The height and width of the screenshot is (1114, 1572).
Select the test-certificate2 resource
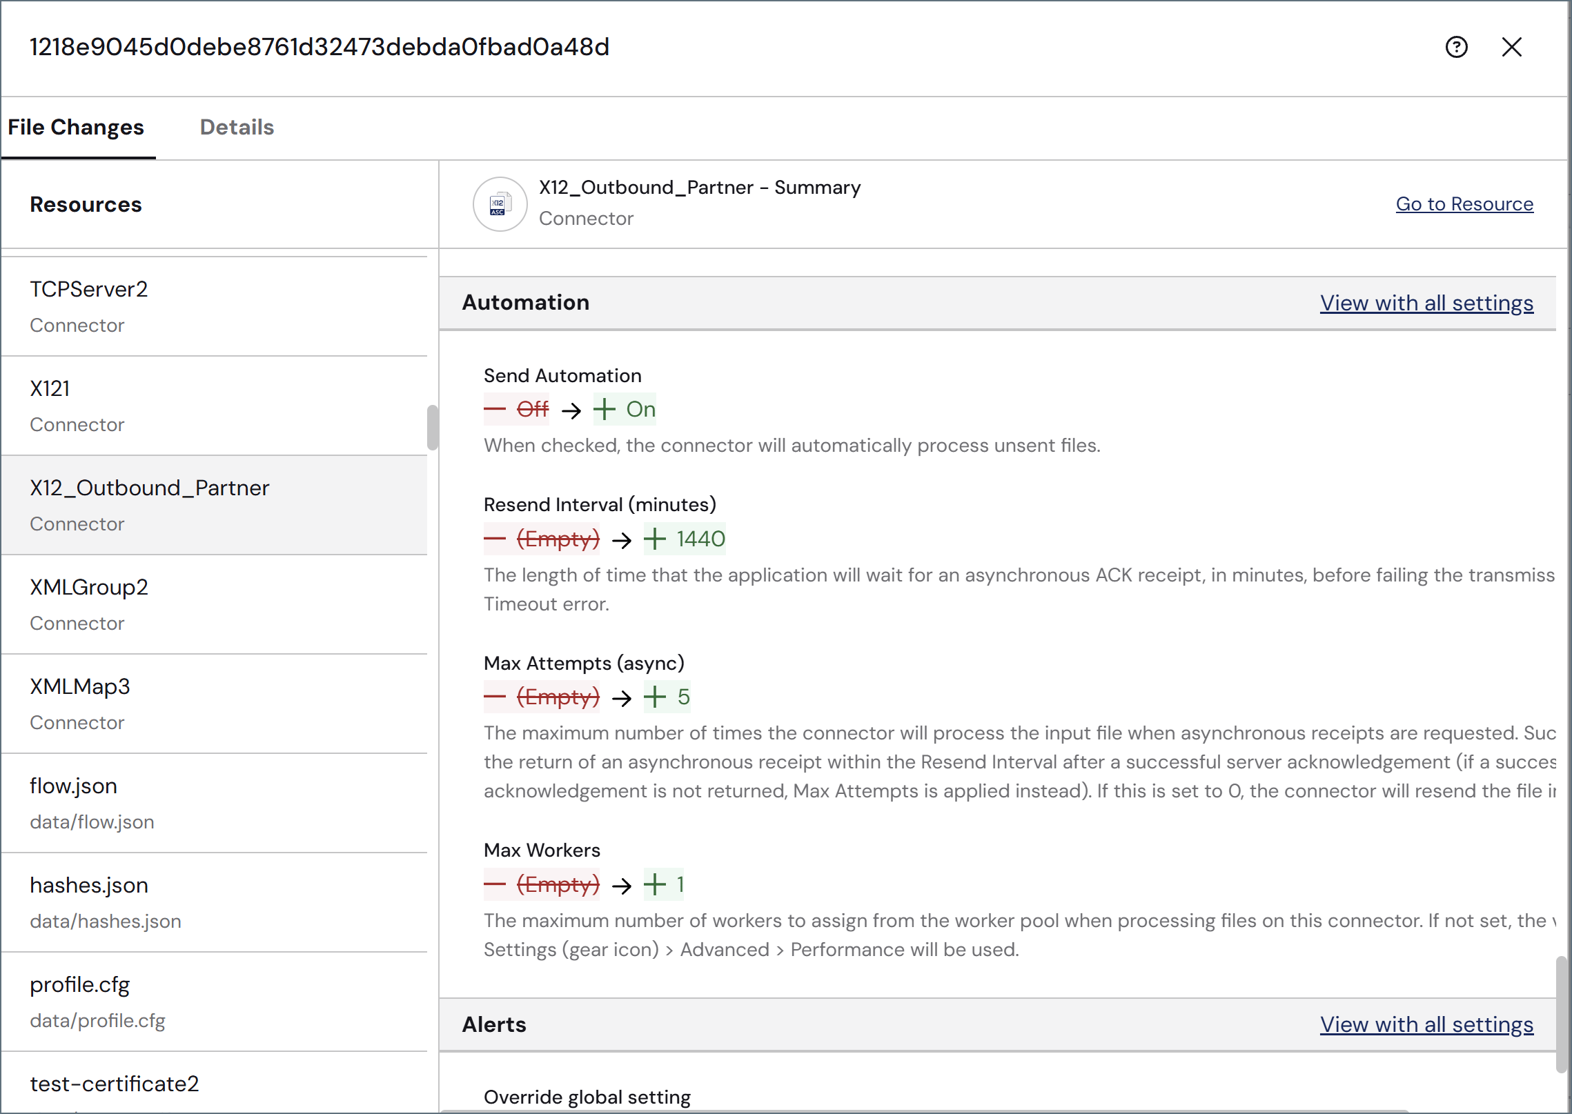(214, 1083)
